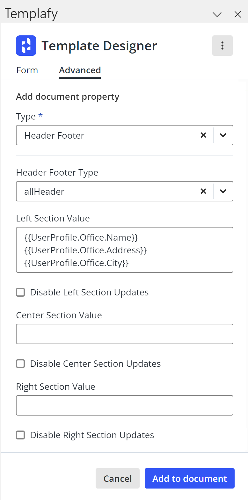The height and width of the screenshot is (500, 248).
Task: Expand the Header Footer Type dropdown arrow
Action: point(223,191)
